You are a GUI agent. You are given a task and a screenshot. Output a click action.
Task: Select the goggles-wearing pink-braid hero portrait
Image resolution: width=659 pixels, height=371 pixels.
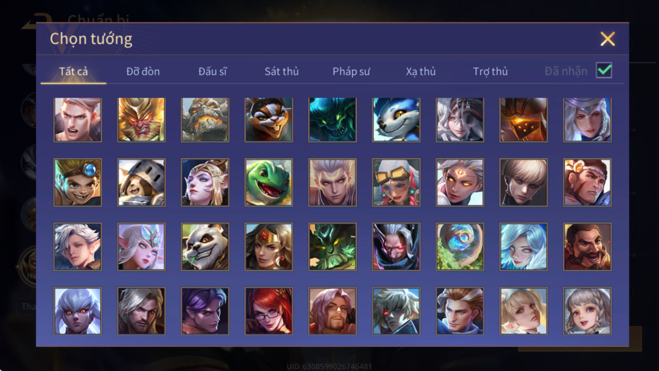(396, 182)
